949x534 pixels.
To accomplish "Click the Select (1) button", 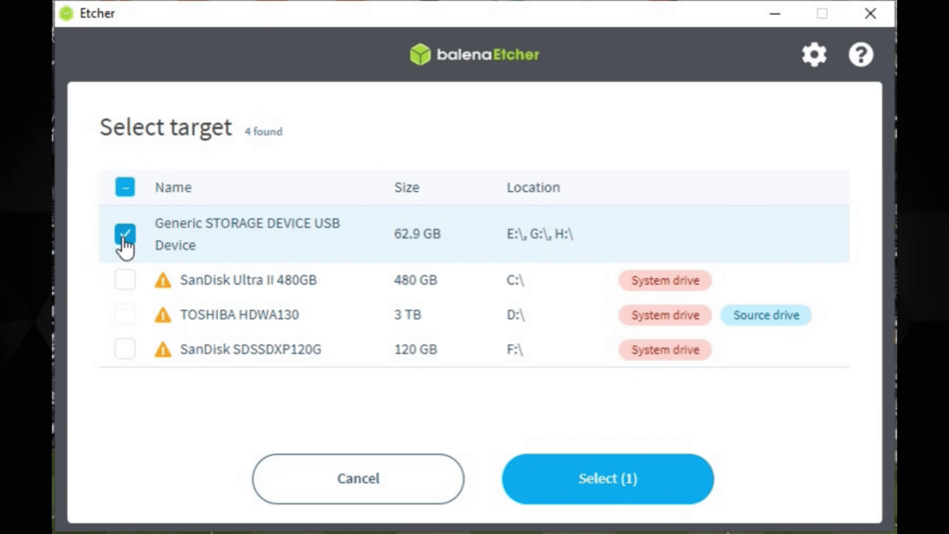I will [x=608, y=479].
